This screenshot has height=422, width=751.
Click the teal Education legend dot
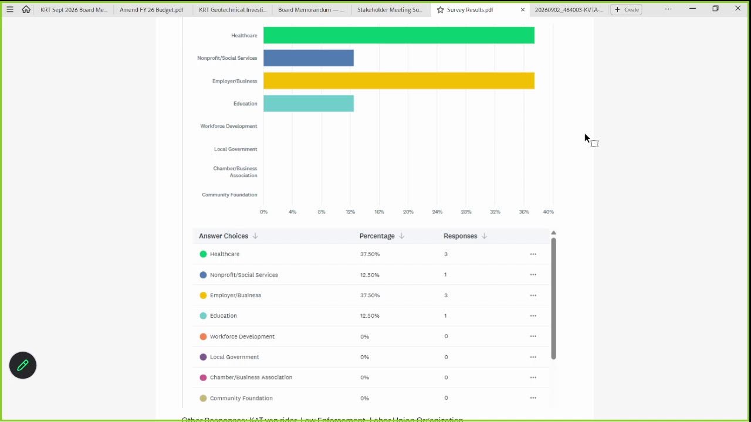(x=203, y=316)
